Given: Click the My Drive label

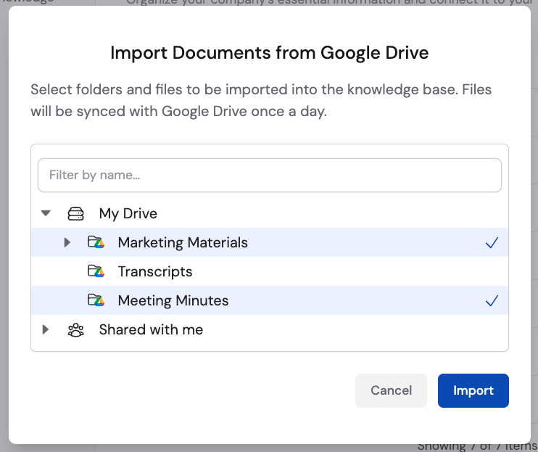Looking at the screenshot, I should coord(128,213).
